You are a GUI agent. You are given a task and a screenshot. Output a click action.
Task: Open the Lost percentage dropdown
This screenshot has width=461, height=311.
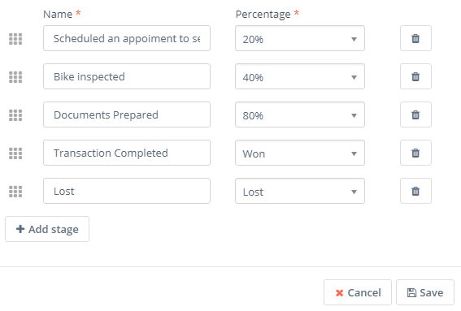point(300,191)
